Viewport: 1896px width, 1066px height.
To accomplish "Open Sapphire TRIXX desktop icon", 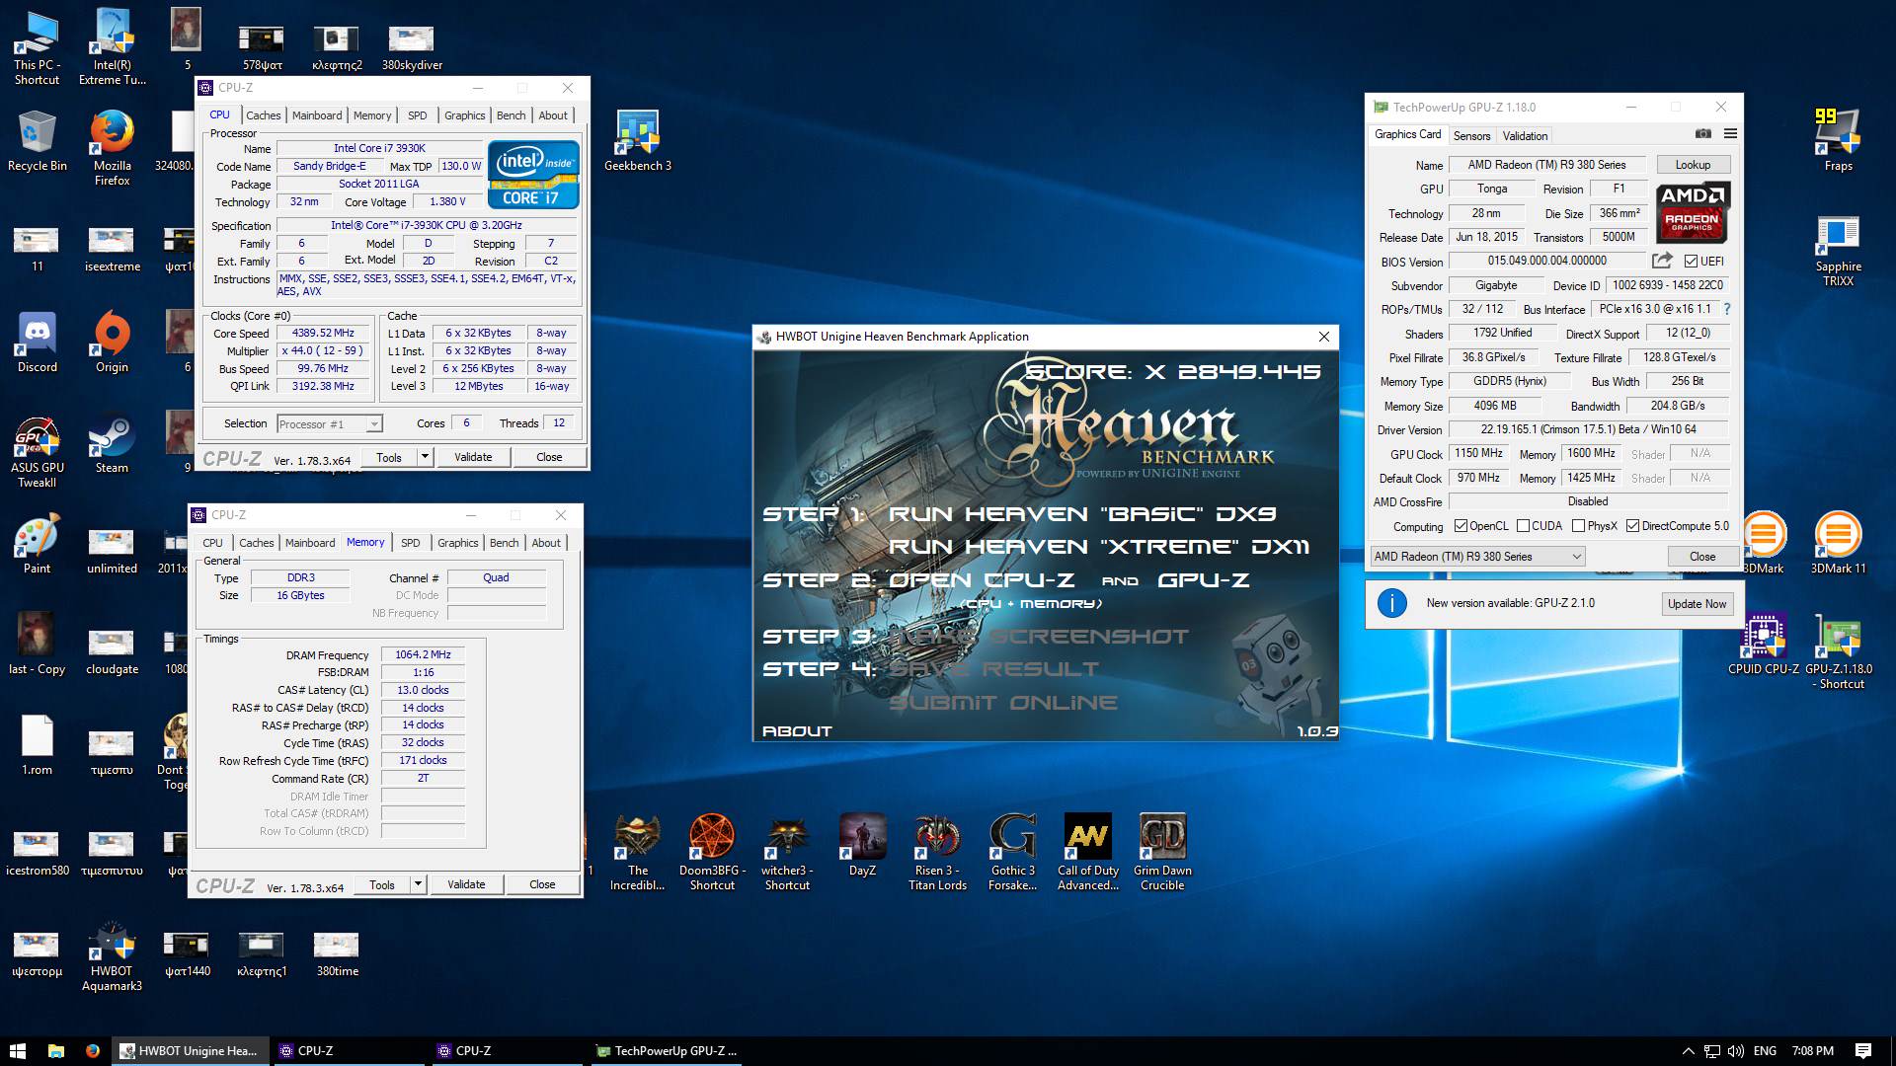I will pos(1838,251).
